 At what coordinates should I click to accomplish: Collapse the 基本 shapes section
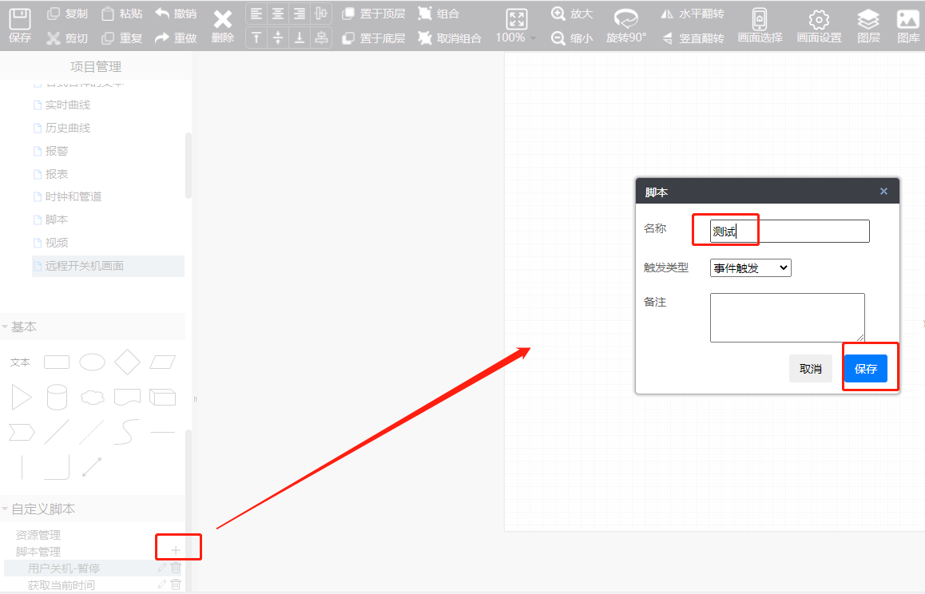click(6, 327)
